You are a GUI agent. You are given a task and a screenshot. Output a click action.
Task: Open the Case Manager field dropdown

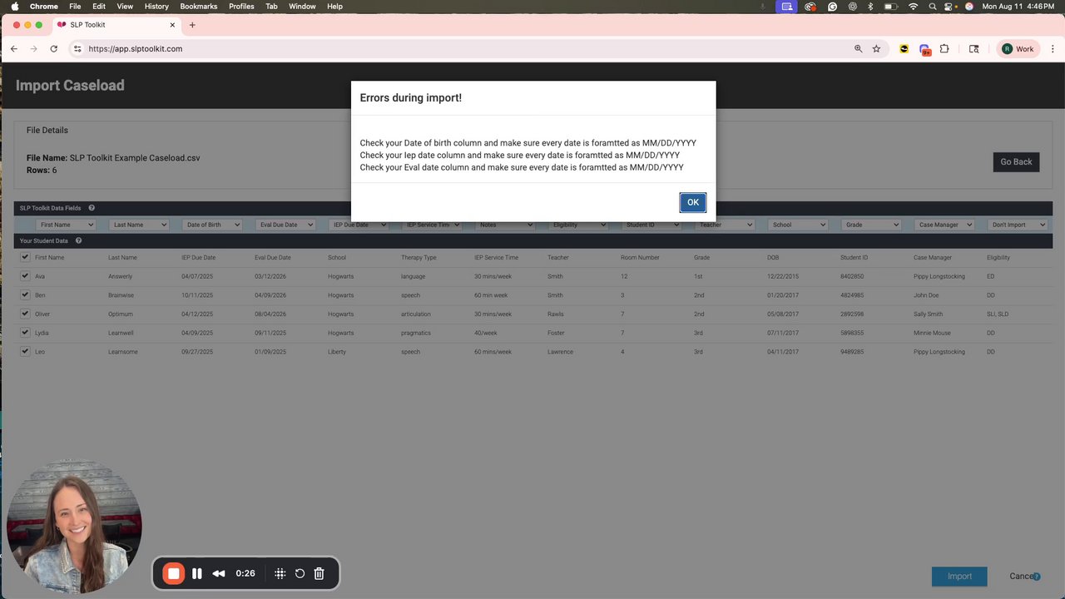[945, 225]
